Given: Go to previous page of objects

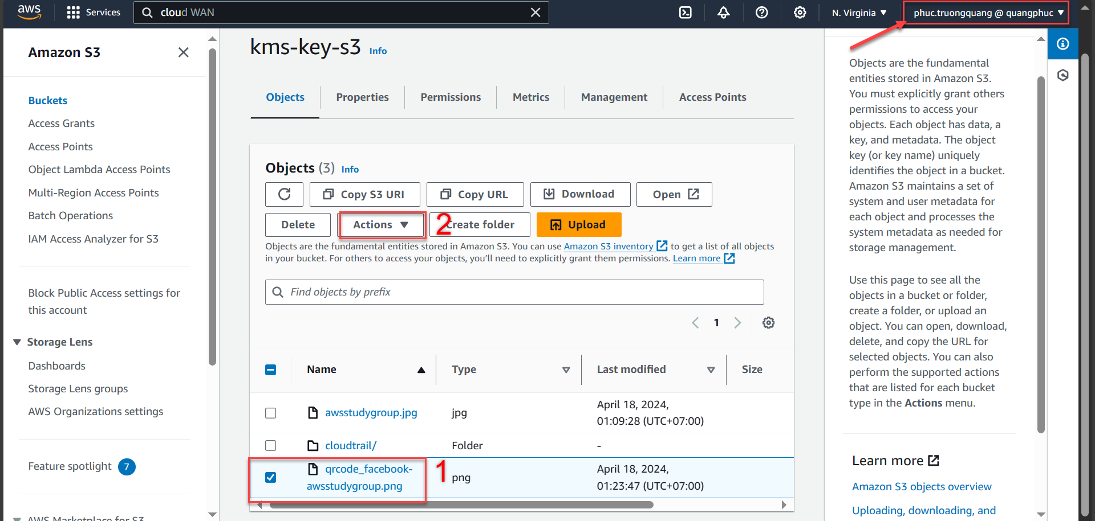Looking at the screenshot, I should [x=695, y=323].
